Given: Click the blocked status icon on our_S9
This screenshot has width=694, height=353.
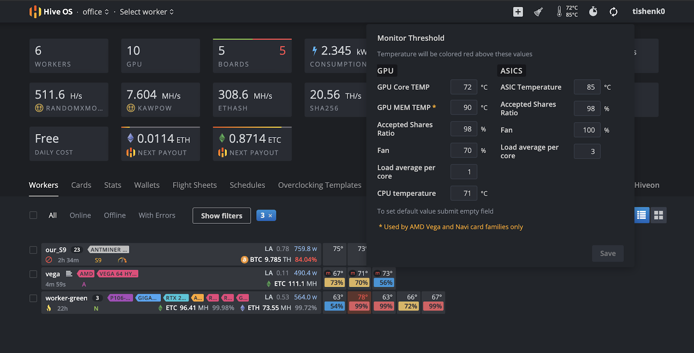Looking at the screenshot, I should click(x=49, y=260).
